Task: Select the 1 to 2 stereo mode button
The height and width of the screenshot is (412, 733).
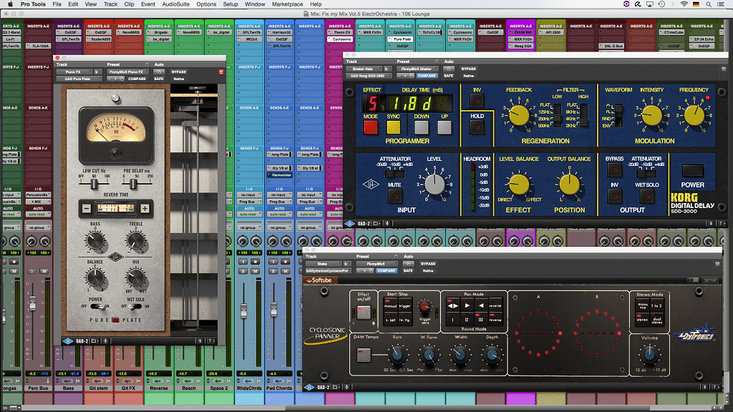Action: click(x=657, y=305)
